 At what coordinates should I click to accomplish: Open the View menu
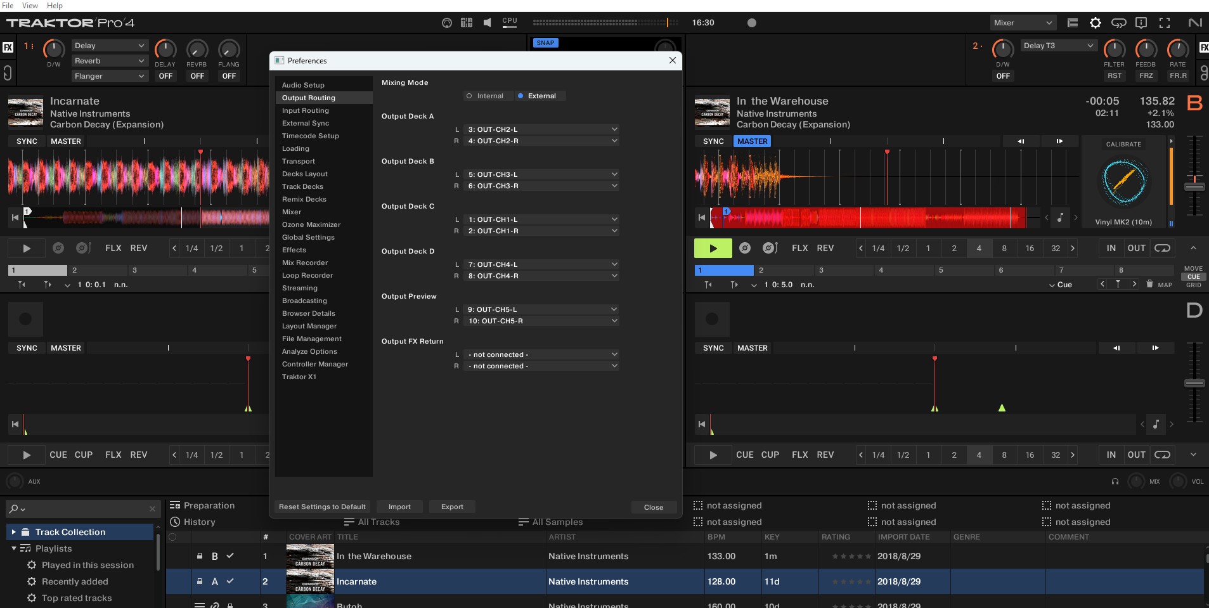30,6
